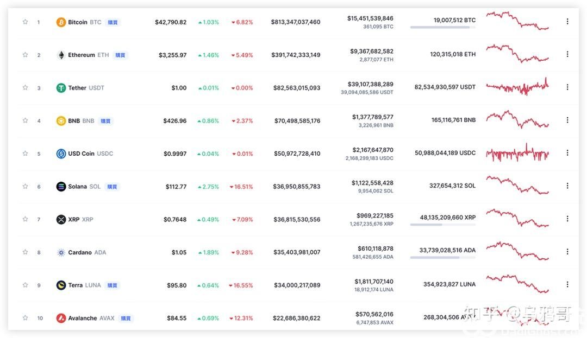
Task: Open the kebab menu for Terra
Action: [x=567, y=285]
